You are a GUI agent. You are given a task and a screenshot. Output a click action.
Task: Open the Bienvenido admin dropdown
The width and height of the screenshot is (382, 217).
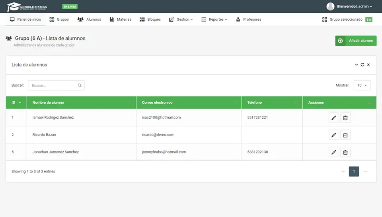(x=355, y=6)
